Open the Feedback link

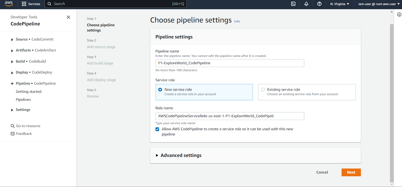(24, 134)
